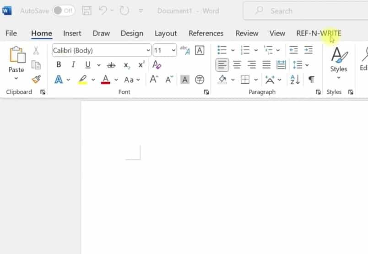The width and height of the screenshot is (368, 254).
Task: Increase indent of the paragraph
Action: [308, 50]
